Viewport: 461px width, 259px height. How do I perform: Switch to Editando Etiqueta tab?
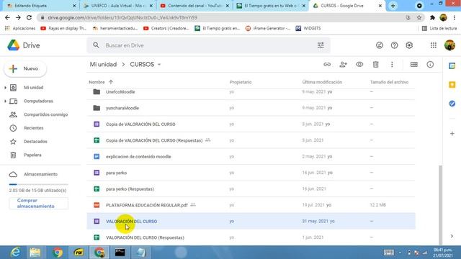click(x=41, y=6)
